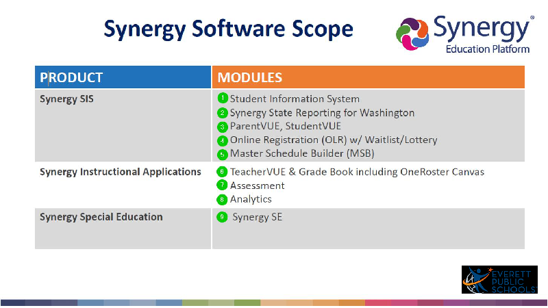Click the green number 3 bullet
548x308 pixels.
pyautogui.click(x=223, y=127)
